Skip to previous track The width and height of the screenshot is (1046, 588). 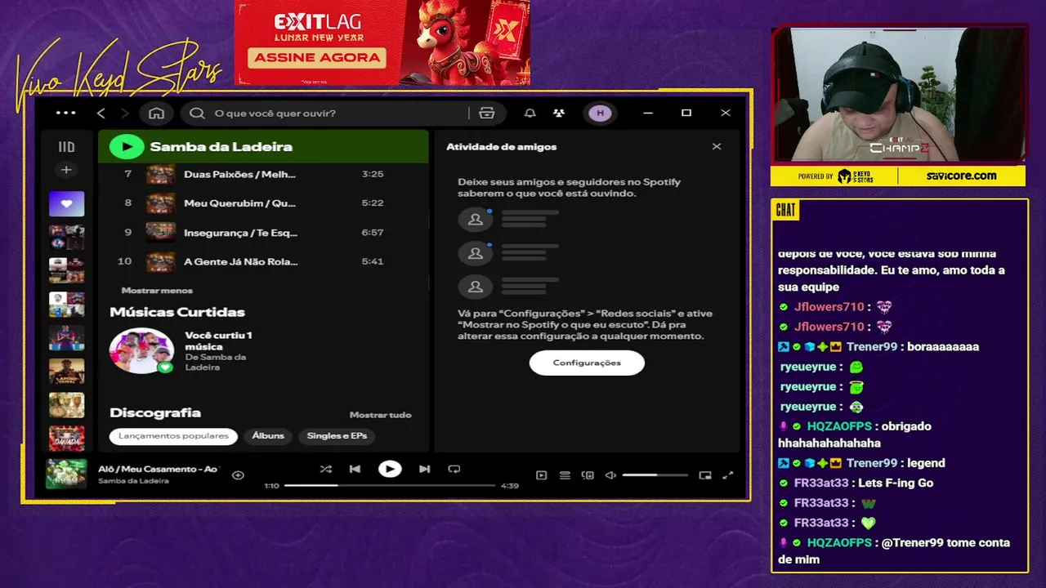click(355, 469)
